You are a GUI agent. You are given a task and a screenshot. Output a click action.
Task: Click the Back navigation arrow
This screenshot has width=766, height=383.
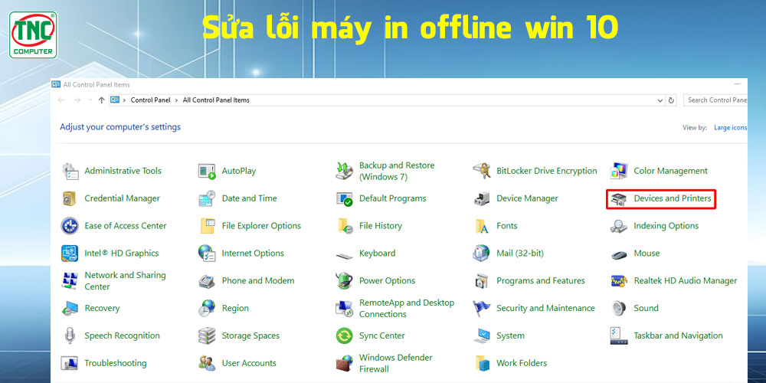click(61, 100)
